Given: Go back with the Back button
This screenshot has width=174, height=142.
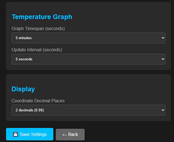Looking at the screenshot, I should tap(70, 135).
